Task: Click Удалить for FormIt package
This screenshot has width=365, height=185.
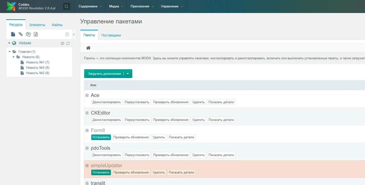Action: coord(159,137)
